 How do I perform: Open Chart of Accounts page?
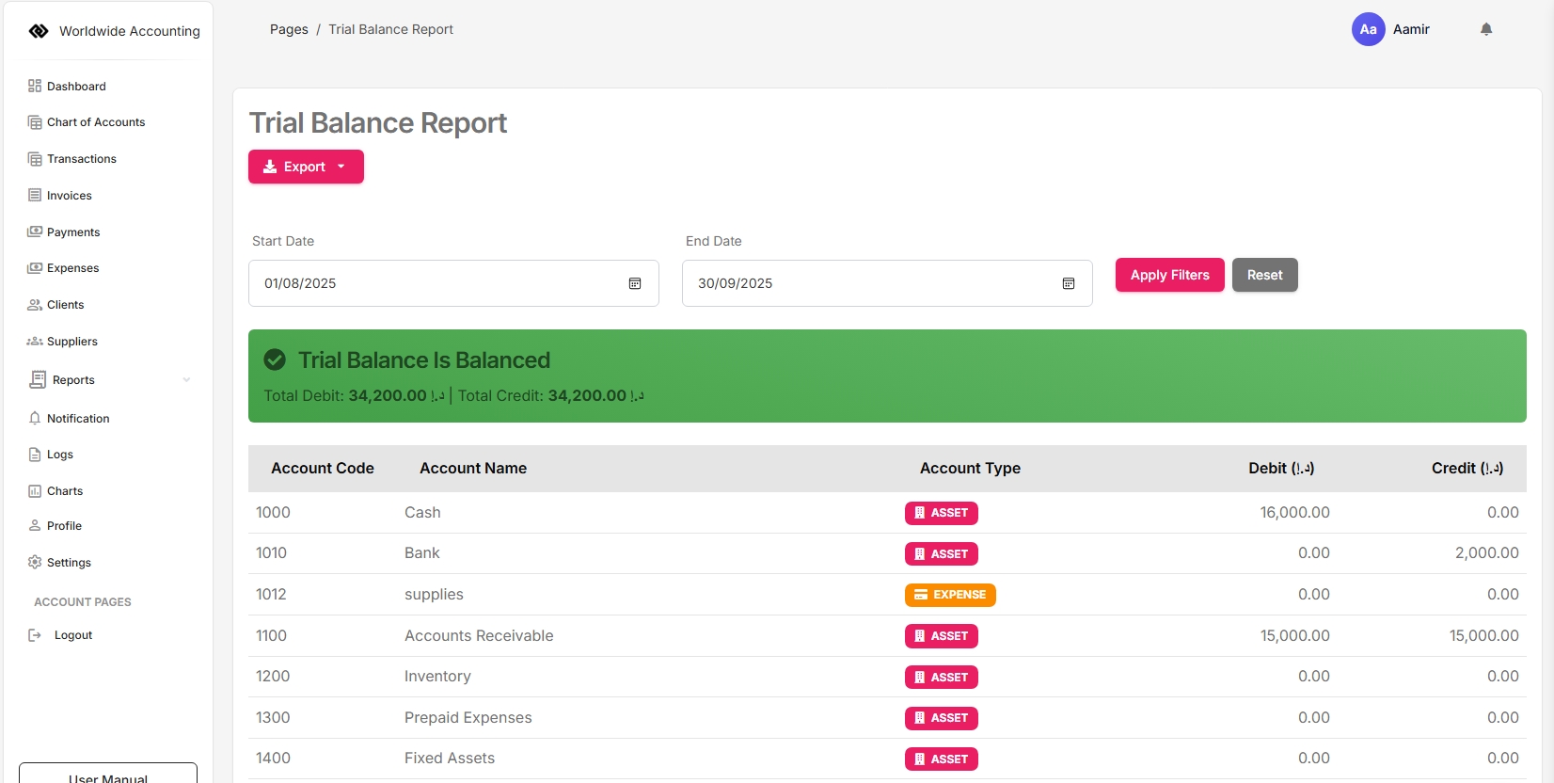95,122
